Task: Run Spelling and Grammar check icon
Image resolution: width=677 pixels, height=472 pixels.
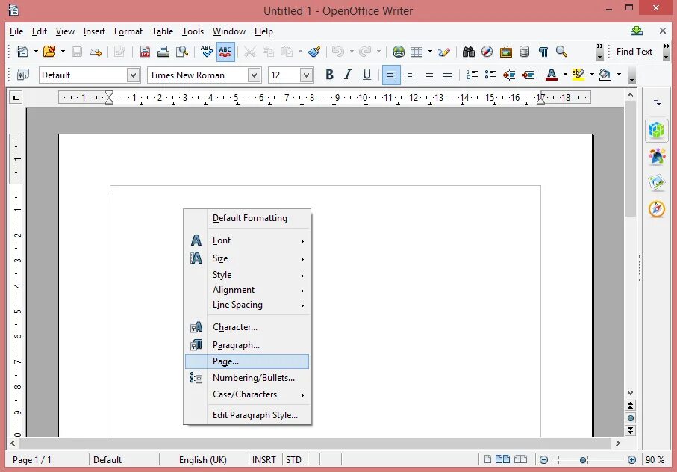Action: [x=206, y=52]
